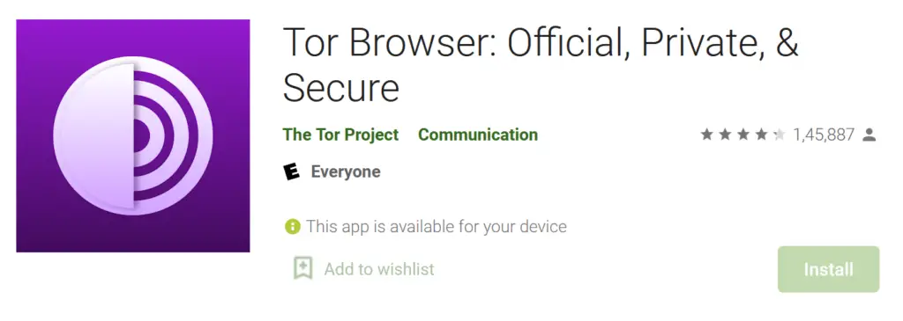Click the second rating star

(725, 135)
